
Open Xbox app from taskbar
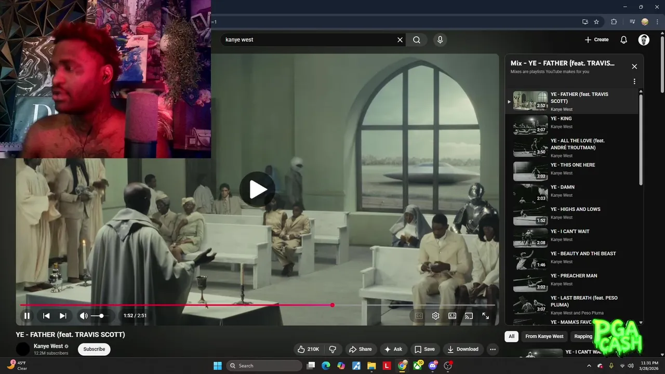click(x=418, y=366)
